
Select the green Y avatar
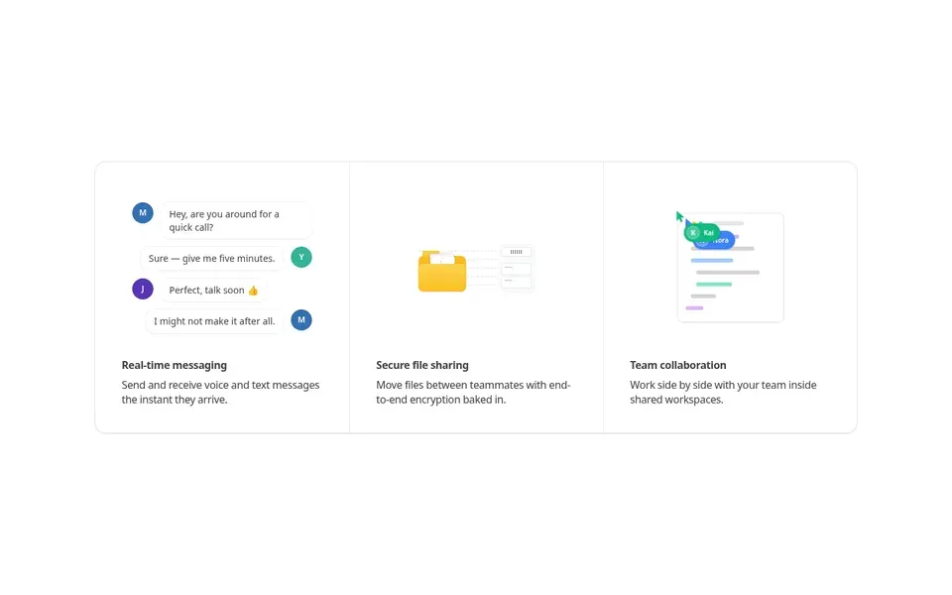click(301, 258)
